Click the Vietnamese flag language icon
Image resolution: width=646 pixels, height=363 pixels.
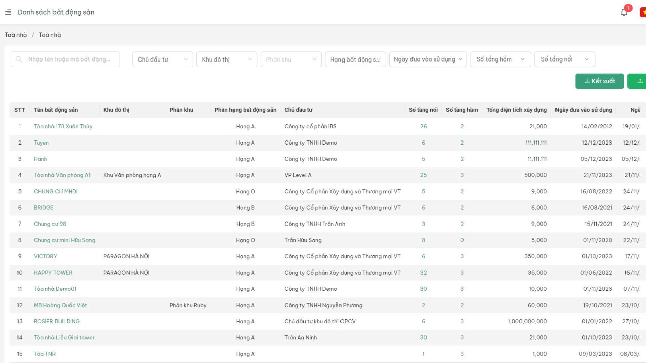[643, 12]
